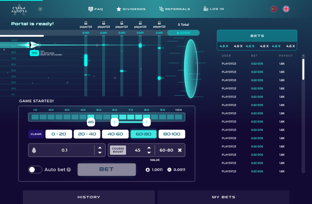312x204 pixels.
Task: Increase the bet amount 0.1
Action: pyautogui.click(x=100, y=148)
